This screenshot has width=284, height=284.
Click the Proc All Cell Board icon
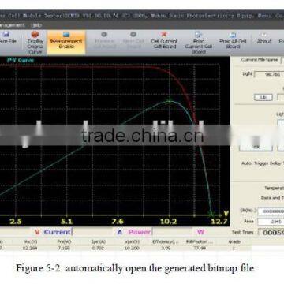click(233, 35)
